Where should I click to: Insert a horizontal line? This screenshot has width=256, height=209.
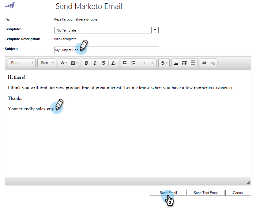(193, 63)
